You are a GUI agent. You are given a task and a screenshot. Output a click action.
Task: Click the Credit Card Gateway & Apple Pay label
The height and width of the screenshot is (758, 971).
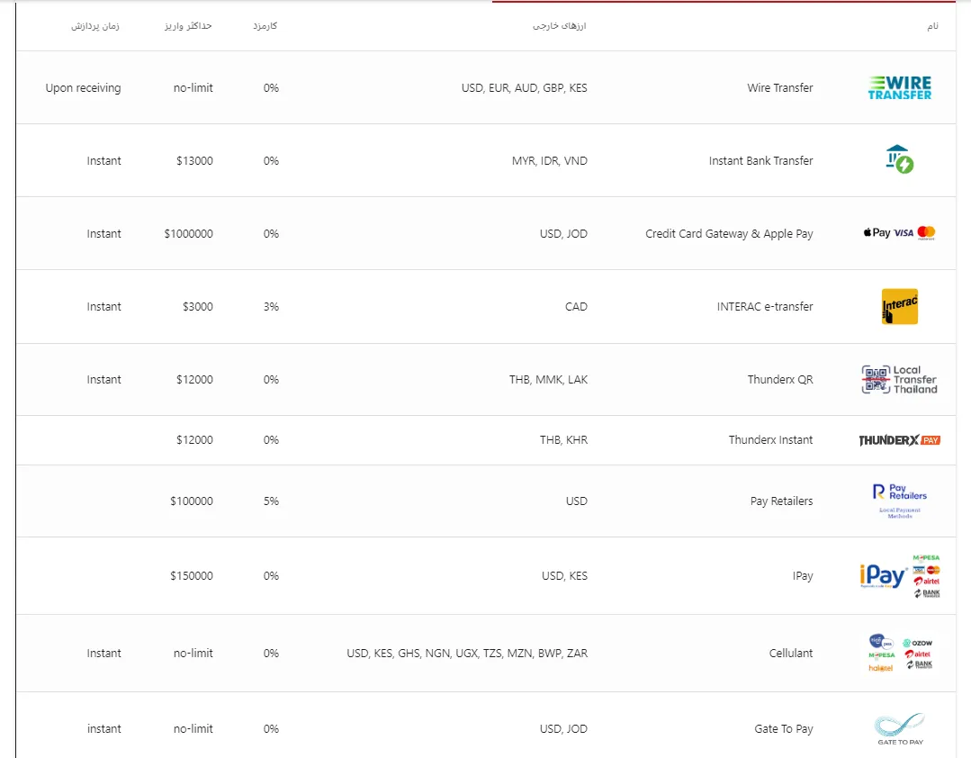tap(729, 234)
